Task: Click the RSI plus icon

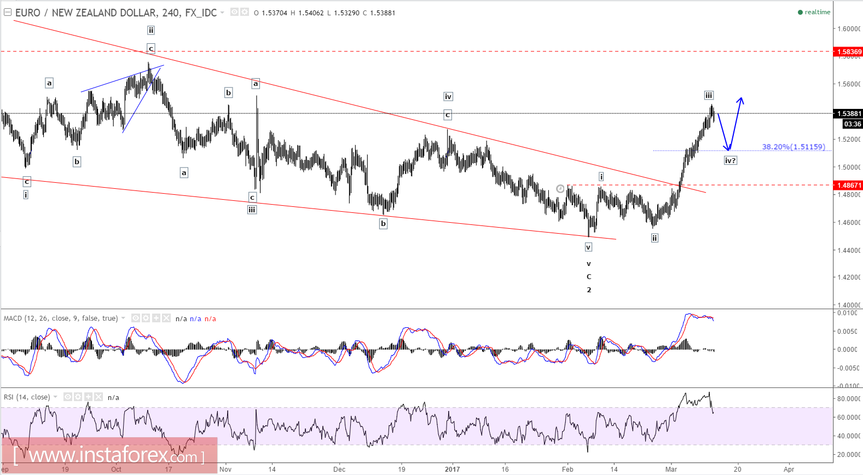Action: pyautogui.click(x=88, y=397)
